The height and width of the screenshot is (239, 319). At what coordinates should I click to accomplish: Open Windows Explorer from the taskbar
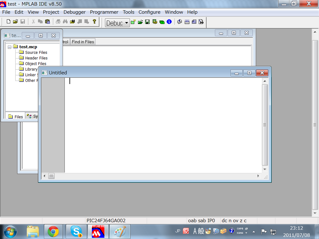click(x=33, y=232)
